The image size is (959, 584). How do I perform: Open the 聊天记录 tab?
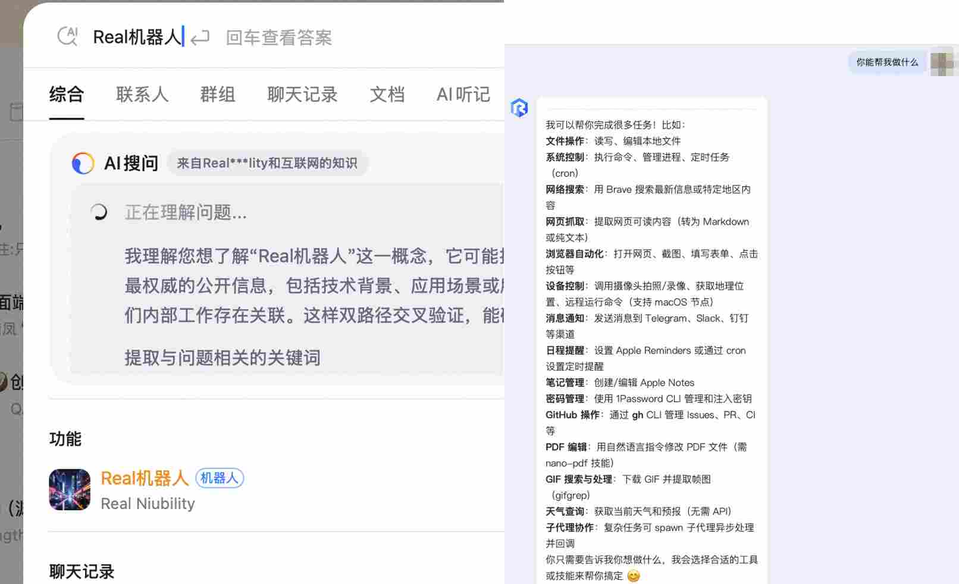(x=302, y=95)
